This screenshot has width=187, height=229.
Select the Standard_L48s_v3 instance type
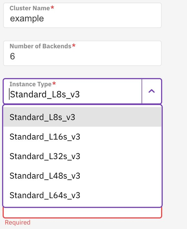pyautogui.click(x=82, y=176)
